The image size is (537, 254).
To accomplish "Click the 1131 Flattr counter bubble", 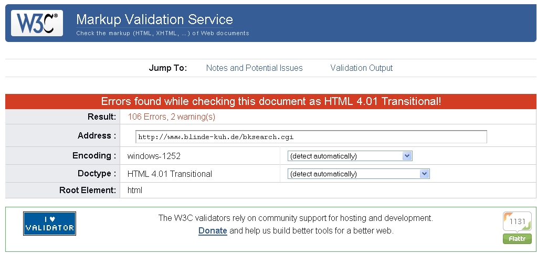I will tap(517, 221).
